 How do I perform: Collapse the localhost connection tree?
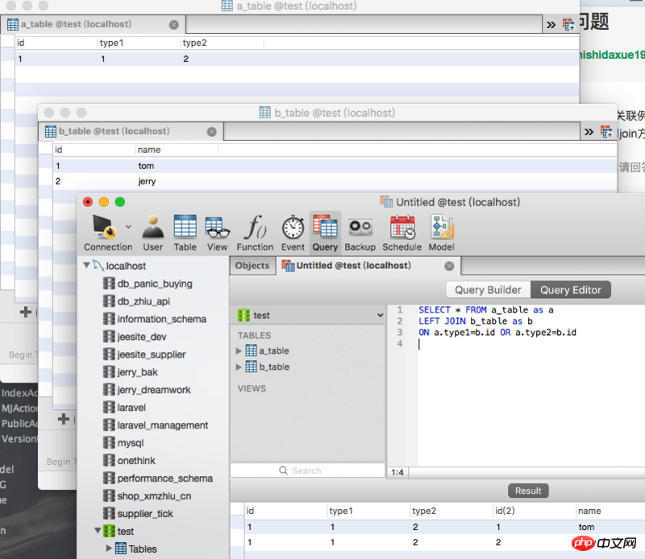pyautogui.click(x=87, y=266)
